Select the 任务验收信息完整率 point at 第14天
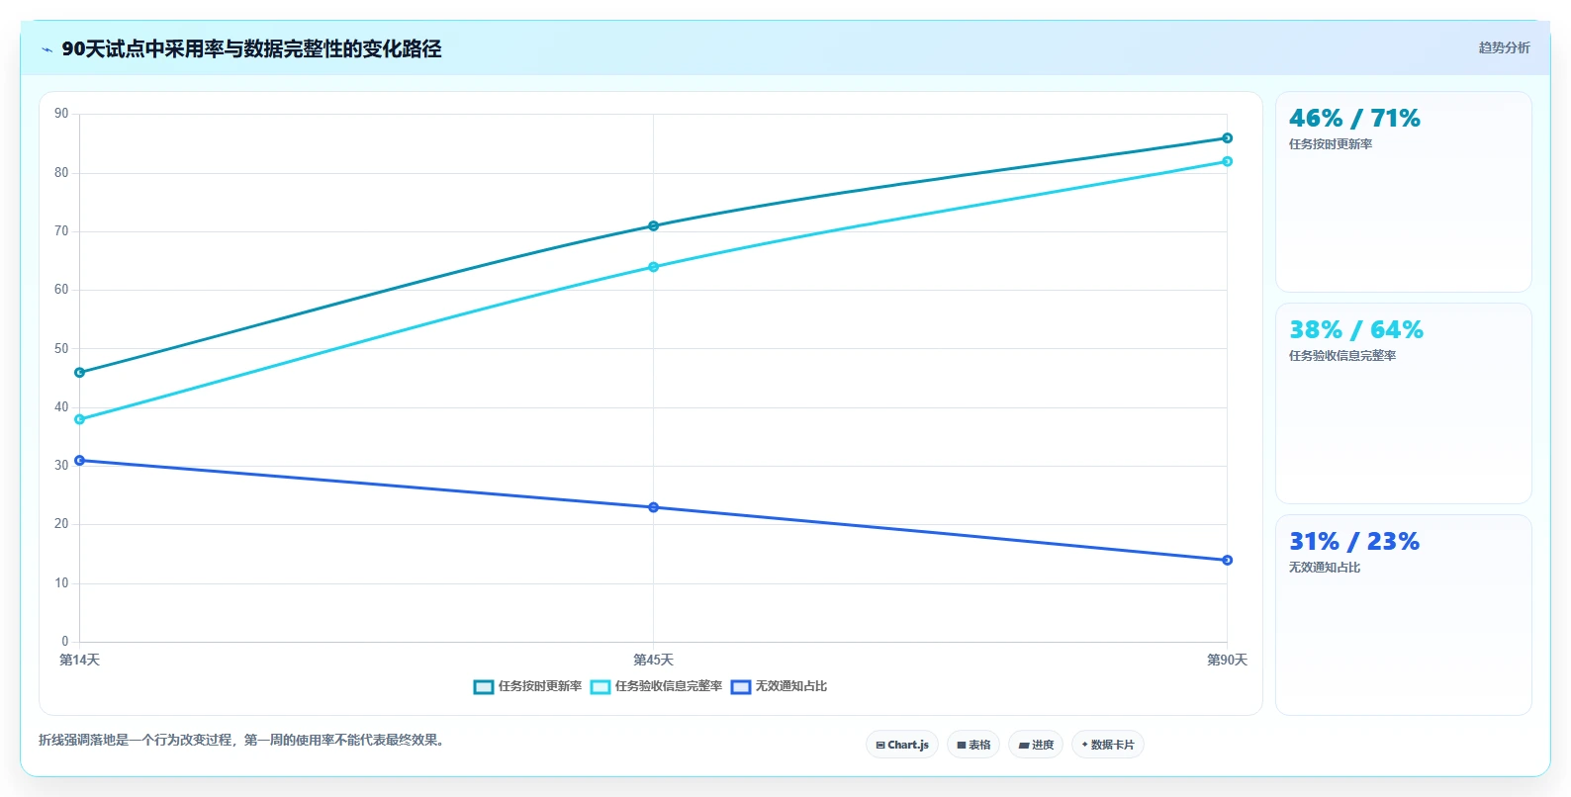This screenshot has height=797, width=1571. coord(80,419)
